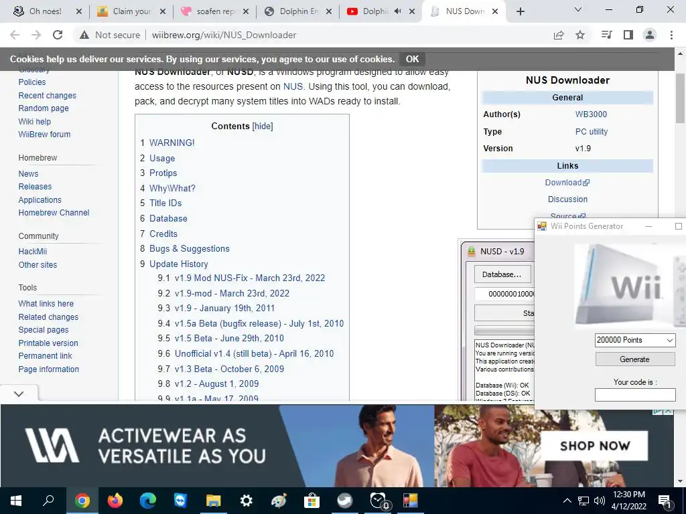Screen dimensions: 686x514
Task: Jump to the WARNING! section
Action: [x=172, y=143]
